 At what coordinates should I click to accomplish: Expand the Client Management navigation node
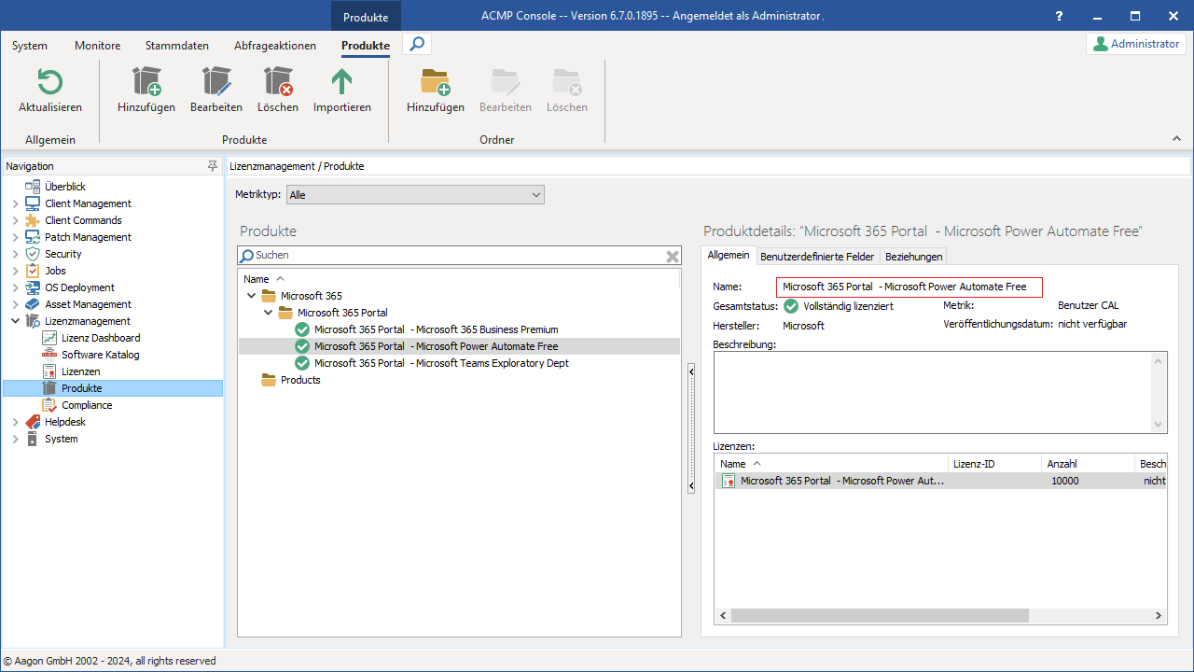(15, 203)
